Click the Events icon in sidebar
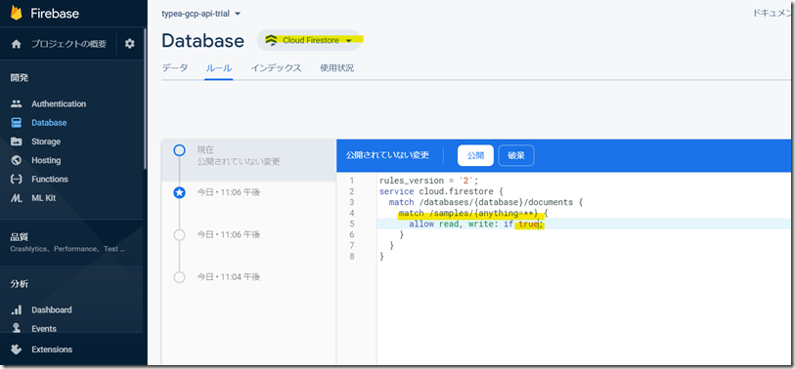This screenshot has width=795, height=369. click(17, 329)
